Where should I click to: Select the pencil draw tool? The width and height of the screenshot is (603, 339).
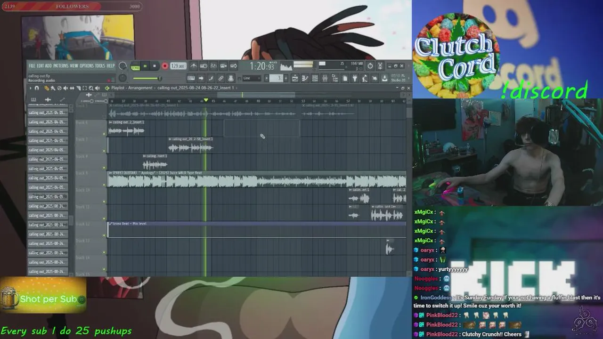click(46, 88)
